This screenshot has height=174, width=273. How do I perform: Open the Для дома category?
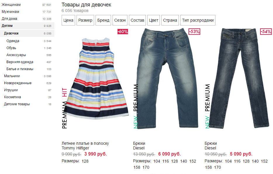(9, 19)
